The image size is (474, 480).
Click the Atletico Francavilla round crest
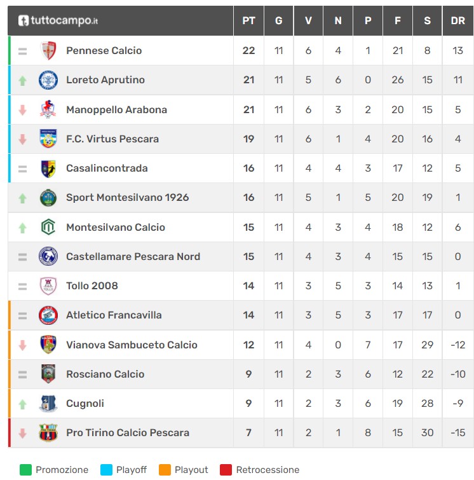coord(48,315)
